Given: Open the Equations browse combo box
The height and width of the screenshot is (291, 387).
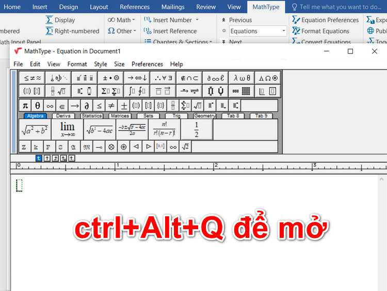Looking at the screenshot, I should [x=257, y=31].
